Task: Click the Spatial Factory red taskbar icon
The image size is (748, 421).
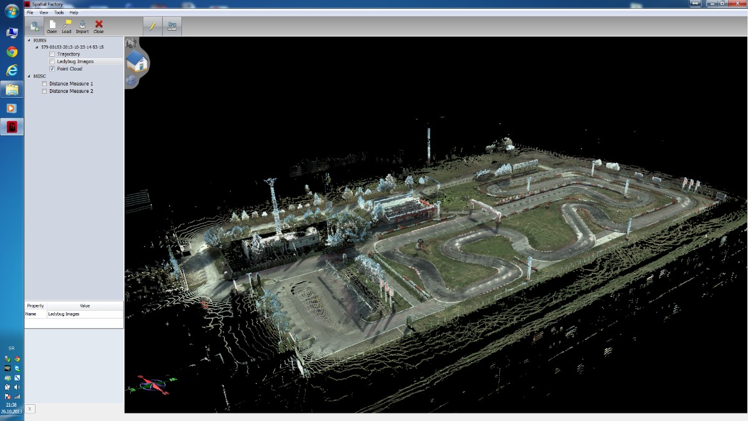Action: click(x=12, y=127)
